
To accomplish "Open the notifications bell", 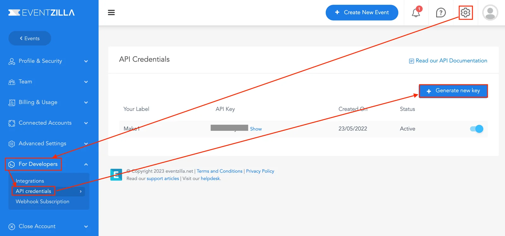I will click(416, 12).
